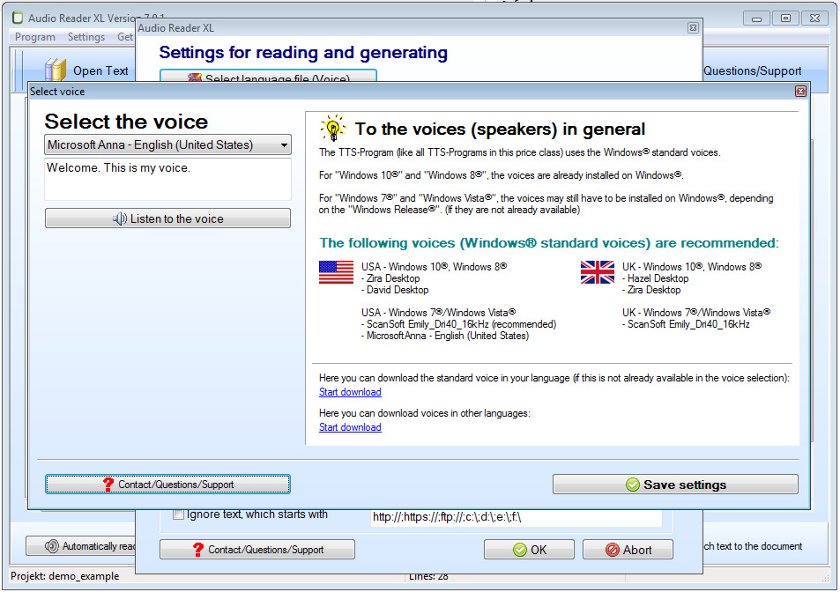This screenshot has width=840, height=592.
Task: Click Open Text in main toolbar
Action: pos(100,70)
